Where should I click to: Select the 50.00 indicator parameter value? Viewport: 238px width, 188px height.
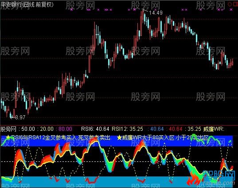pos(28,129)
